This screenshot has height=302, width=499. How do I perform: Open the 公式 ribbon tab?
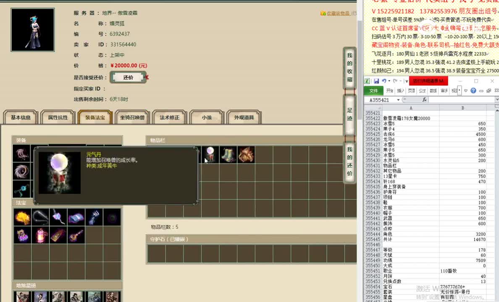click(x=422, y=91)
